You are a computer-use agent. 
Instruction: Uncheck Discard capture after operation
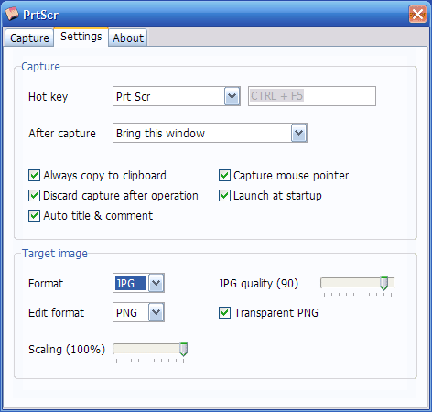pyautogui.click(x=34, y=196)
